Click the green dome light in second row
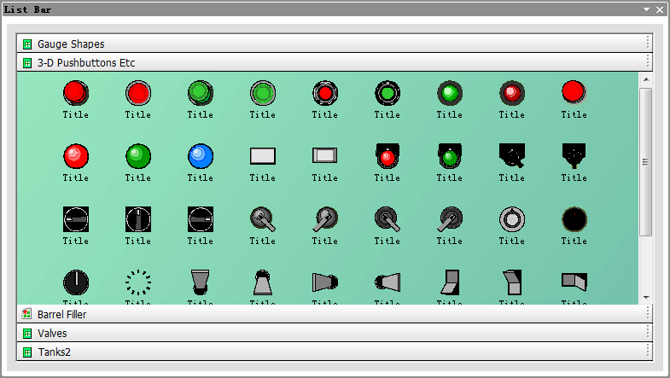 tap(137, 155)
